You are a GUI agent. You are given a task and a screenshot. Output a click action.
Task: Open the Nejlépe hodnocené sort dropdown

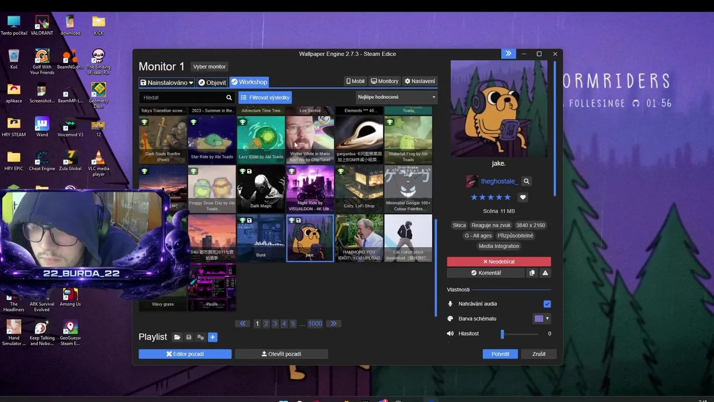(x=396, y=97)
